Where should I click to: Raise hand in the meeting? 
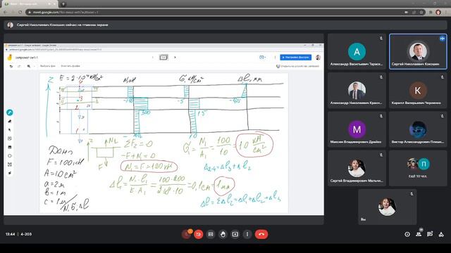[223, 234]
